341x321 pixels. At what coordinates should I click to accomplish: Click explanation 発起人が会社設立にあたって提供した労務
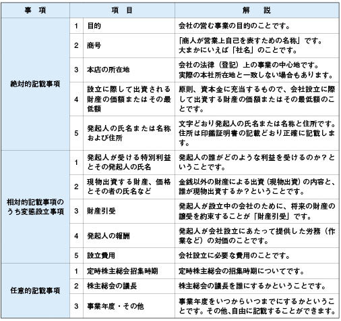257,236
